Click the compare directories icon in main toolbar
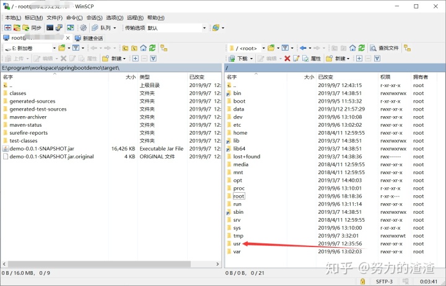 pyautogui.click(x=8, y=28)
